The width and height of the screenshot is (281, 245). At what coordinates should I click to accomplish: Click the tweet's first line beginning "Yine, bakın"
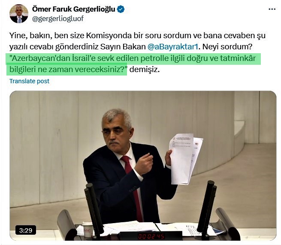pyautogui.click(x=137, y=36)
